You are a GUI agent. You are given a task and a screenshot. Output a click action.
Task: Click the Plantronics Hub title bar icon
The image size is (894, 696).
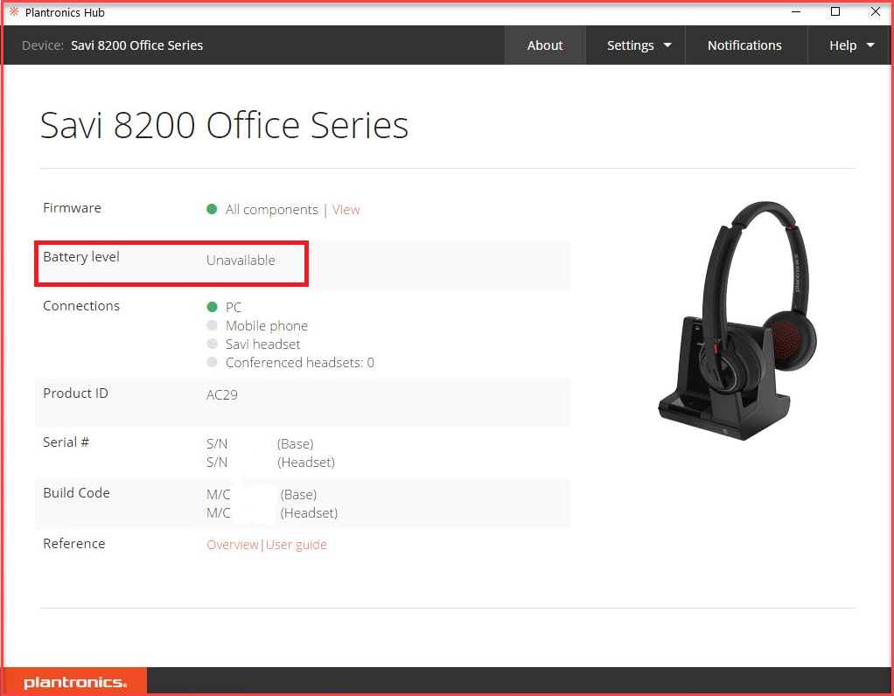13,12
